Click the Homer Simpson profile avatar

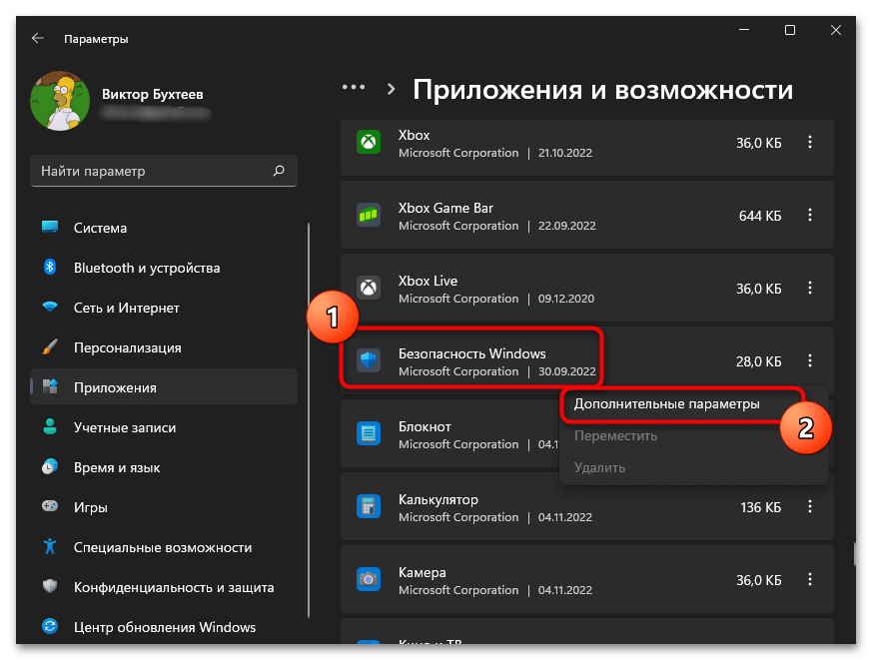60,101
